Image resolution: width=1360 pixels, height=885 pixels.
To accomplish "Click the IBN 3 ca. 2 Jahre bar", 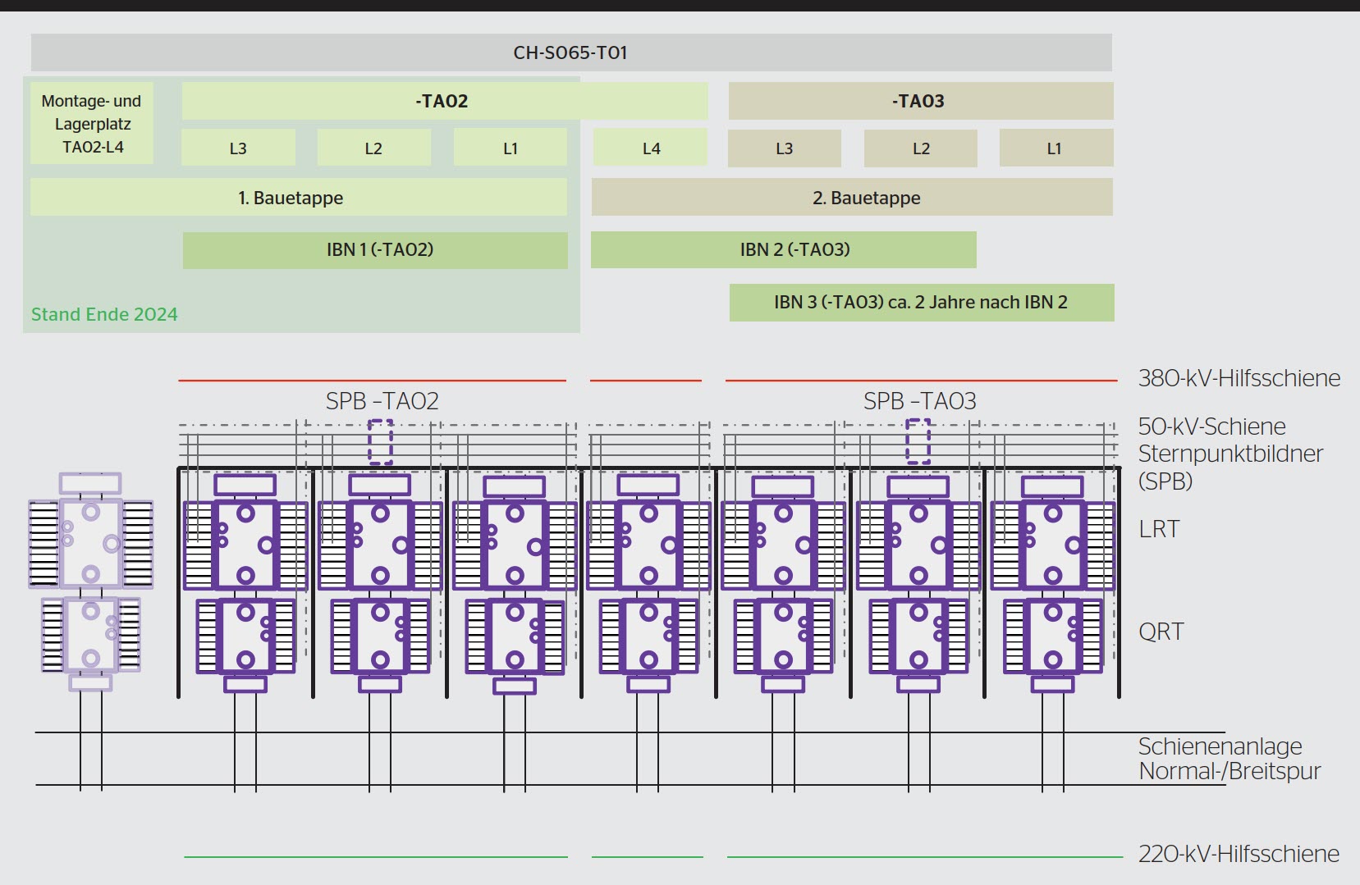I will (x=921, y=303).
